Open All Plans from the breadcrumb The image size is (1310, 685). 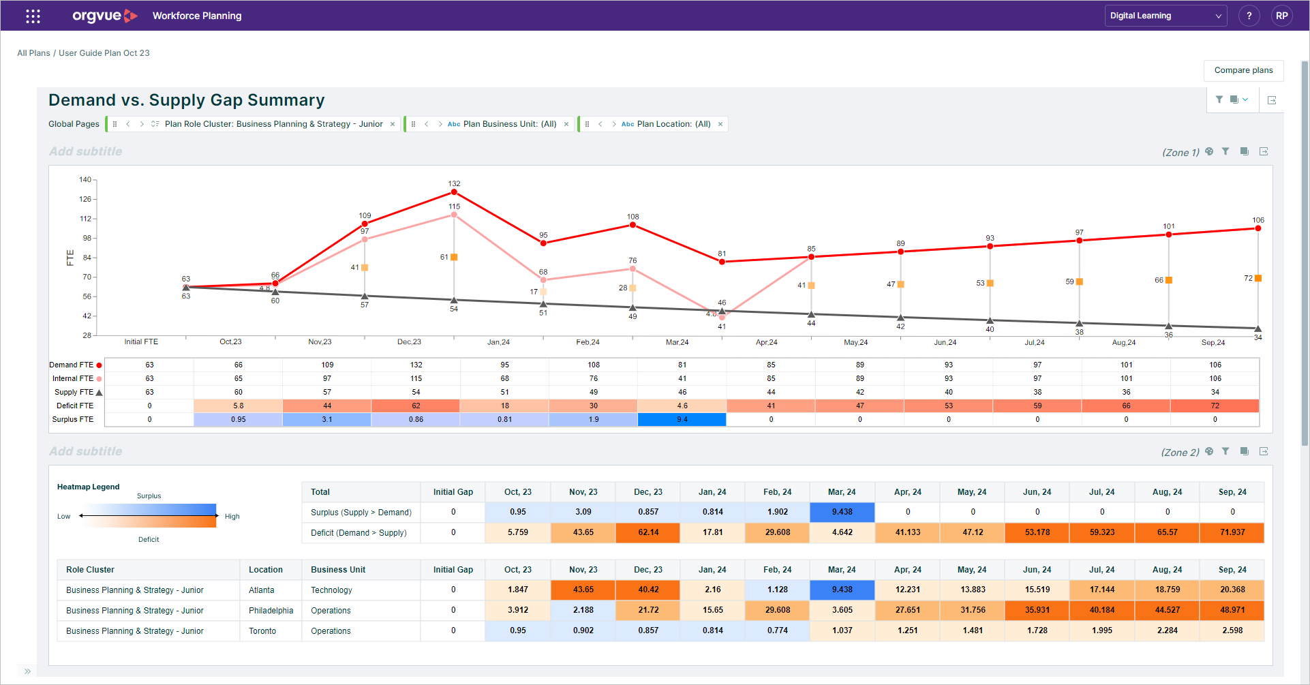pyautogui.click(x=33, y=52)
